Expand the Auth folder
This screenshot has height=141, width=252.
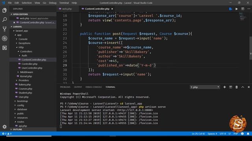click(x=24, y=56)
